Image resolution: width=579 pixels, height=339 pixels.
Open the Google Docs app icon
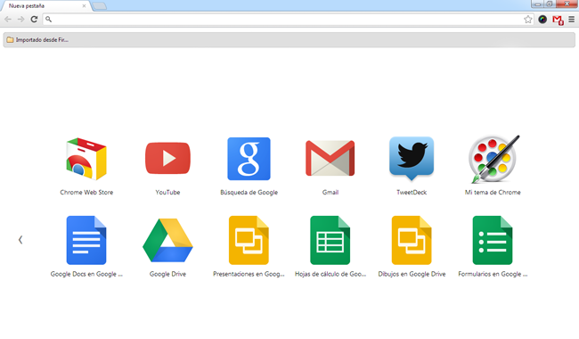click(x=86, y=240)
